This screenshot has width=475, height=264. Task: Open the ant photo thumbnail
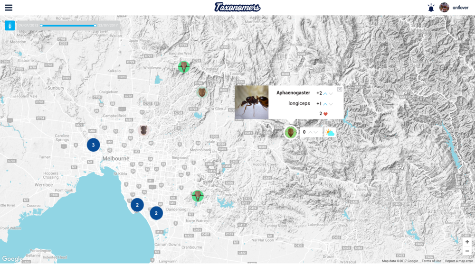pos(251,102)
